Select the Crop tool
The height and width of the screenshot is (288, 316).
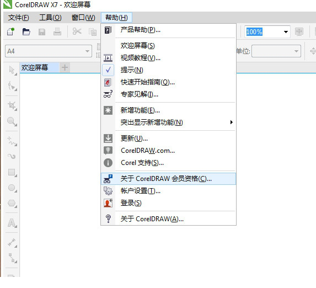[x=12, y=106]
